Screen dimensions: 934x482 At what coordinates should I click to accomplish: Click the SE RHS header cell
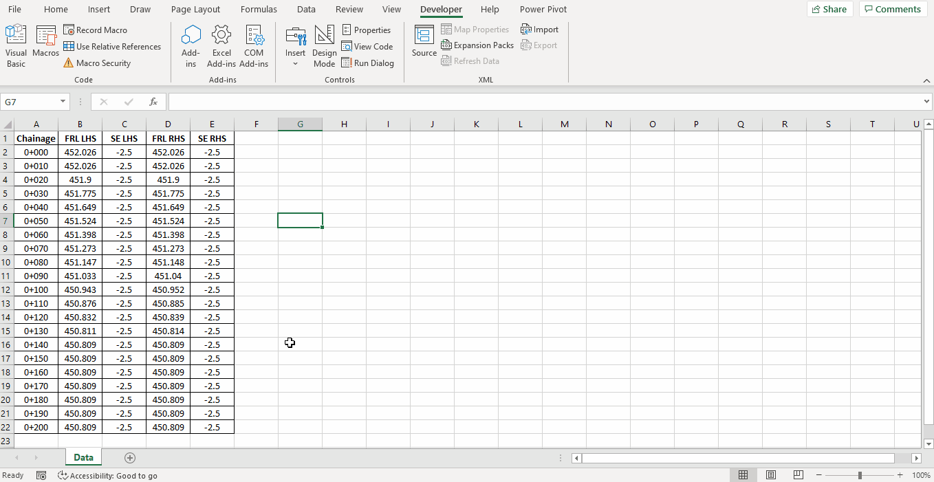click(x=212, y=138)
